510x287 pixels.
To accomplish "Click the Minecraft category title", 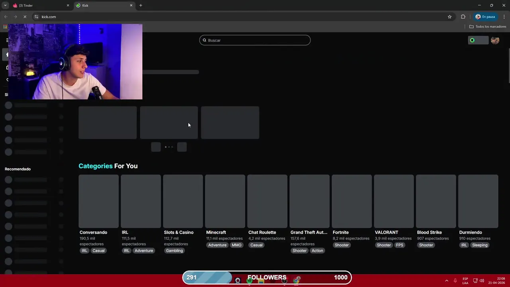I will click(x=216, y=232).
